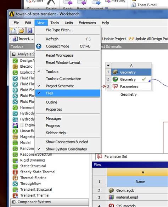The image size is (168, 207).
Task: Click the Import button in toolbar
Action: pyautogui.click(x=23, y=39)
